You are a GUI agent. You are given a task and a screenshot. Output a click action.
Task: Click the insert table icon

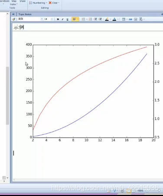click(124, 19)
